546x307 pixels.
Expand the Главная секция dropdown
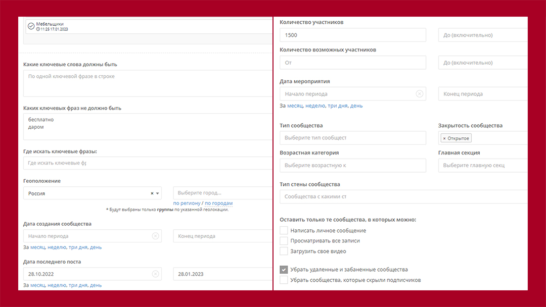483,165
